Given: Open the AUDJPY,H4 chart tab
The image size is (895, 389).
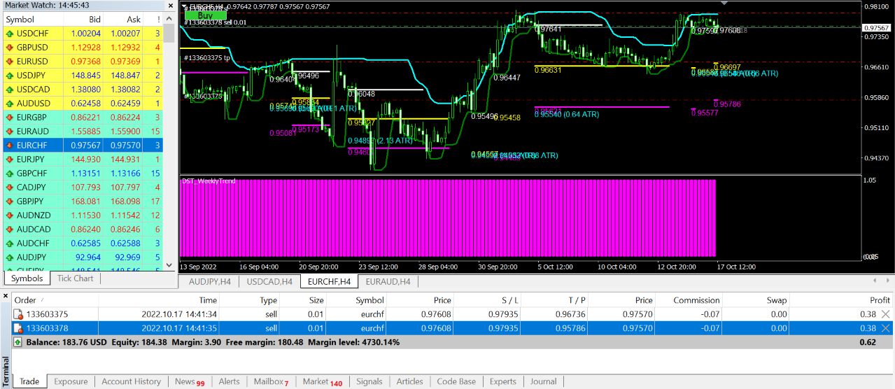Looking at the screenshot, I should (209, 282).
